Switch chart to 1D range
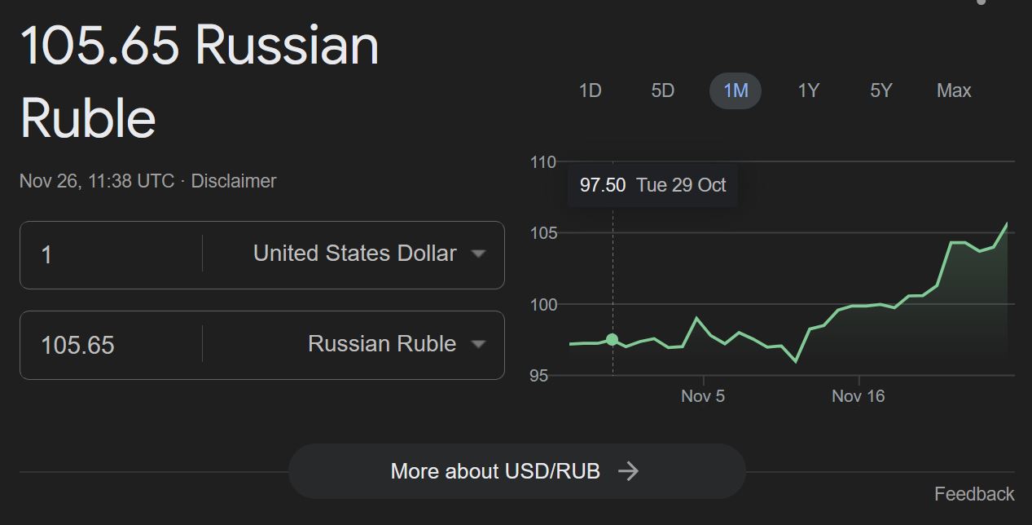 pyautogui.click(x=590, y=90)
